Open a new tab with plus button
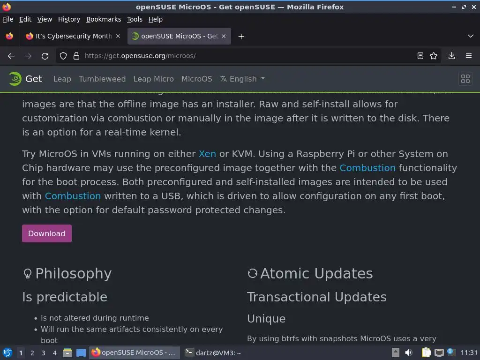This screenshot has width=480, height=360. (x=241, y=37)
